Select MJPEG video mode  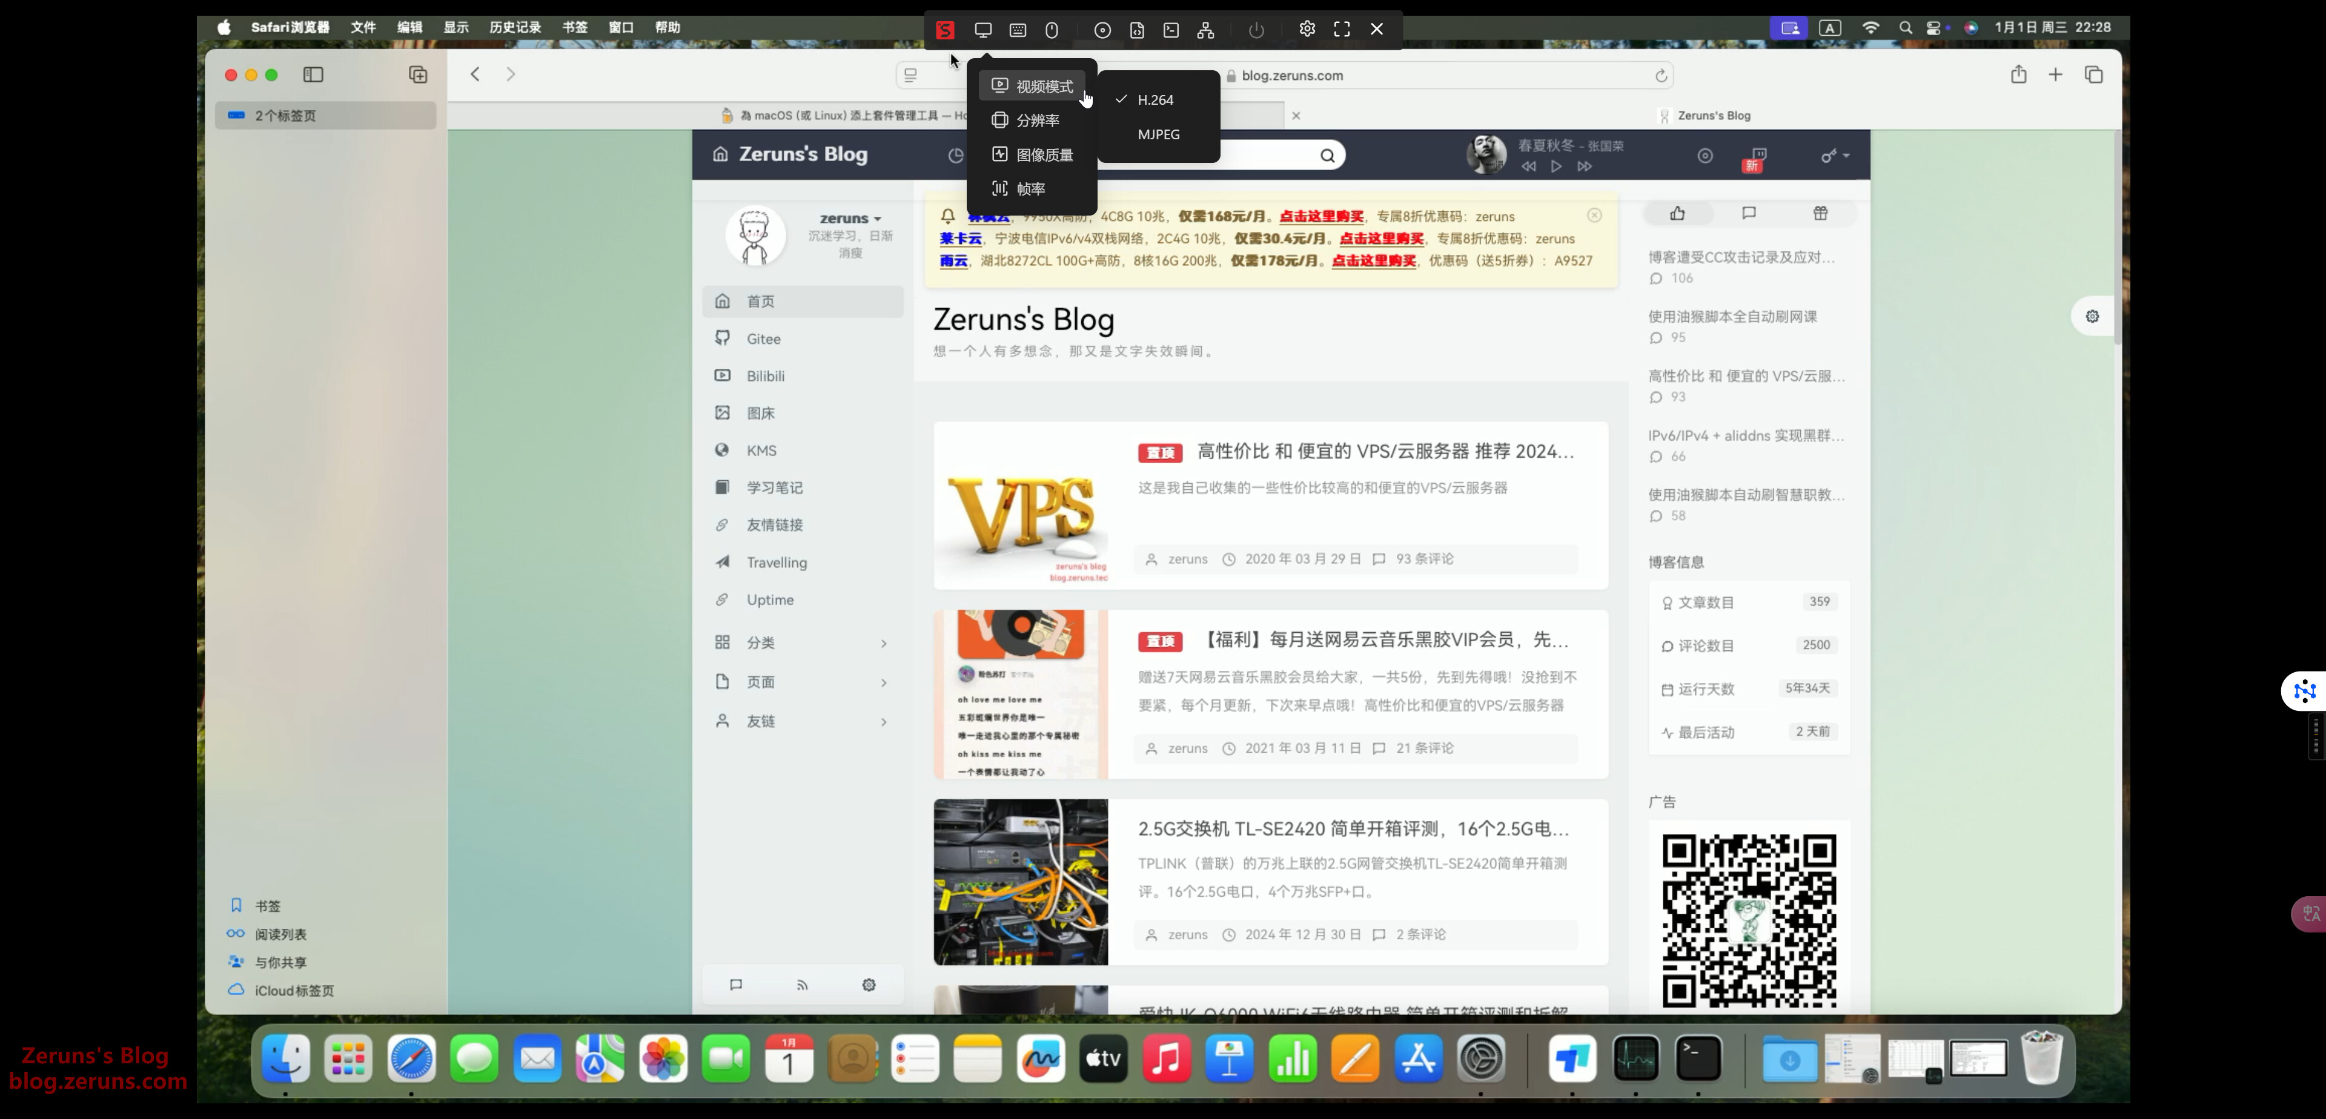tap(1159, 134)
